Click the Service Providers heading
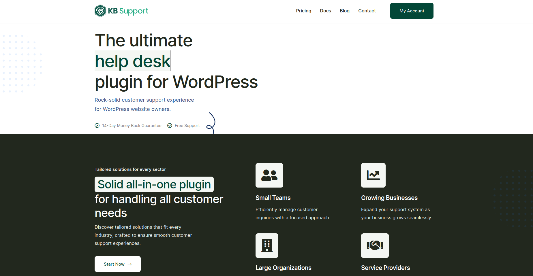This screenshot has height=276, width=533. click(x=385, y=268)
